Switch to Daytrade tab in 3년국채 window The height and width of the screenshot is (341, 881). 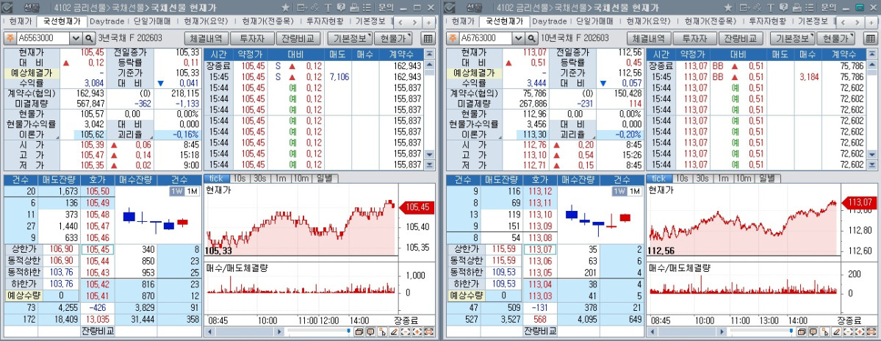[x=107, y=21]
